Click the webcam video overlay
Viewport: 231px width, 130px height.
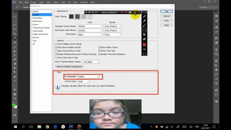115,114
